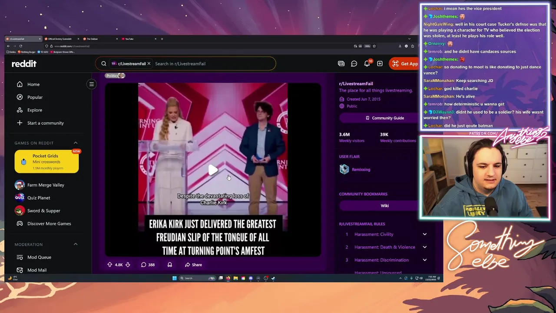Create a post with the plus icon

[x=380, y=63]
